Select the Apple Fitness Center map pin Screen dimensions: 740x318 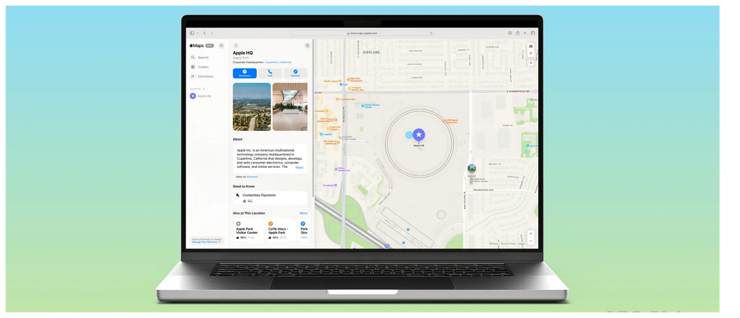click(x=363, y=106)
